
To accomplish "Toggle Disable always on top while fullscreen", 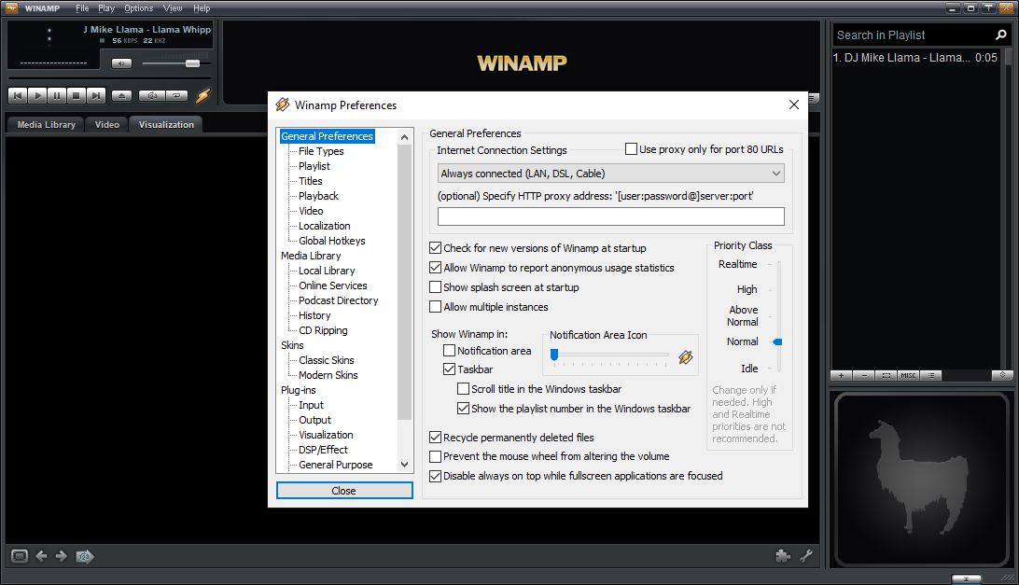I will [x=576, y=476].
